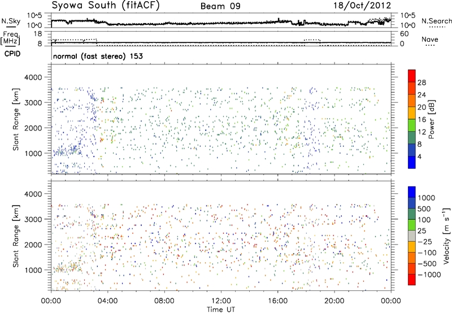Select the 'Freq. [MHz]' axis label
The width and height of the screenshot is (452, 313).
click(x=10, y=38)
